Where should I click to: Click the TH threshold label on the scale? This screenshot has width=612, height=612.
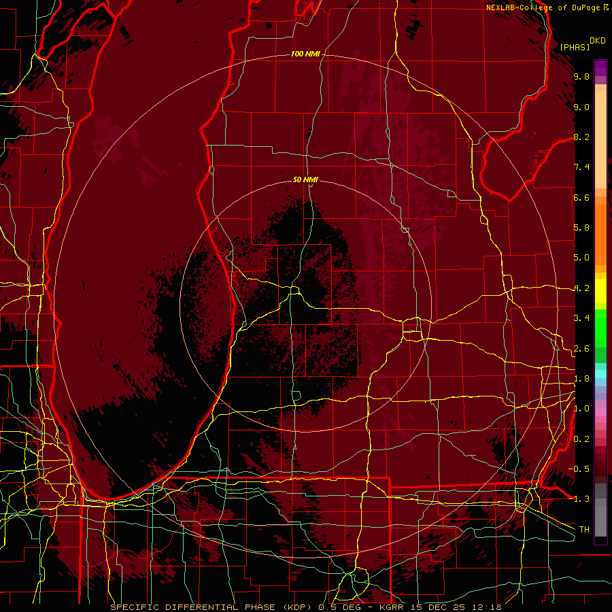click(584, 529)
